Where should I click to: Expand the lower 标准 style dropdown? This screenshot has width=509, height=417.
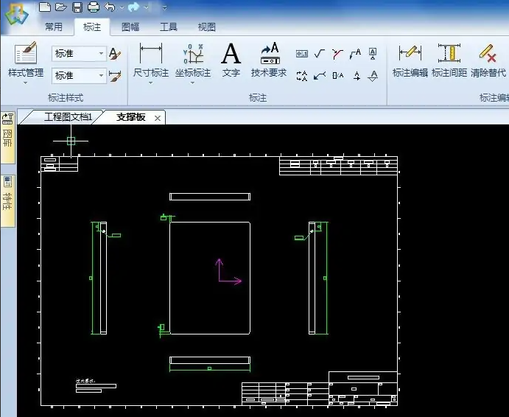click(101, 76)
